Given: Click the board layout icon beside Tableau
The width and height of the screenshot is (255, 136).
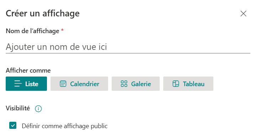Looking at the screenshot, I should click(x=176, y=84).
